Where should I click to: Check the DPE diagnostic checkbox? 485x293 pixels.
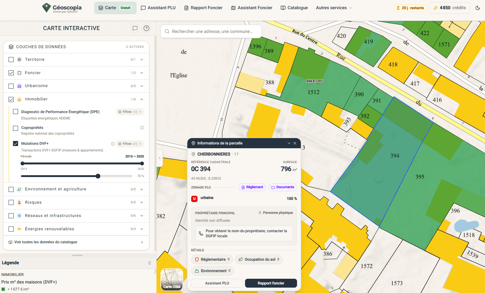16,111
